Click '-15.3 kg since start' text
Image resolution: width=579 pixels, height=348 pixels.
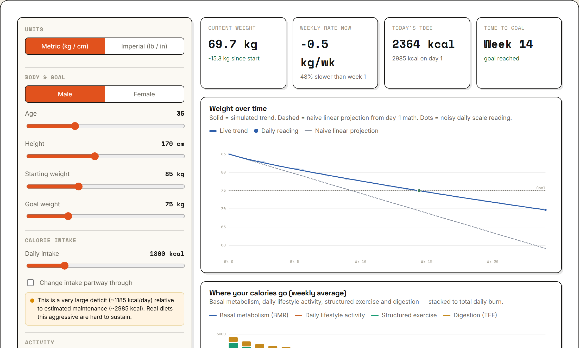tap(234, 58)
